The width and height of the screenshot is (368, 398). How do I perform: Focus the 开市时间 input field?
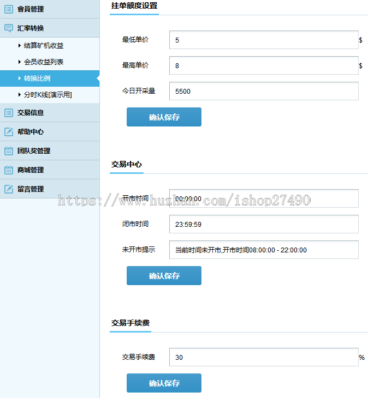tap(264, 198)
